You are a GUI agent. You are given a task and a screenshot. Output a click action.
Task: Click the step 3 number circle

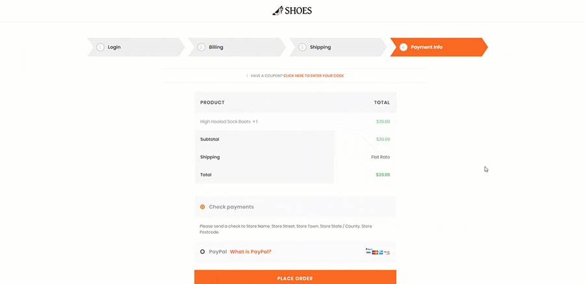click(302, 47)
